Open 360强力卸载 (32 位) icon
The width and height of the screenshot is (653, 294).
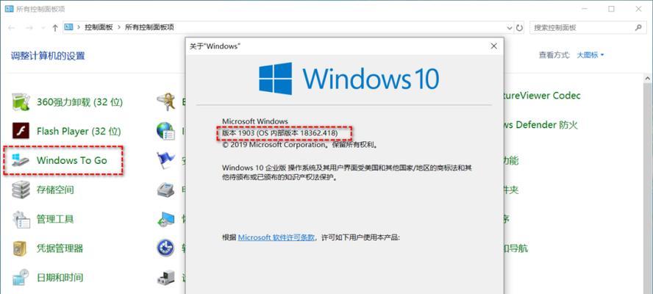(21, 101)
